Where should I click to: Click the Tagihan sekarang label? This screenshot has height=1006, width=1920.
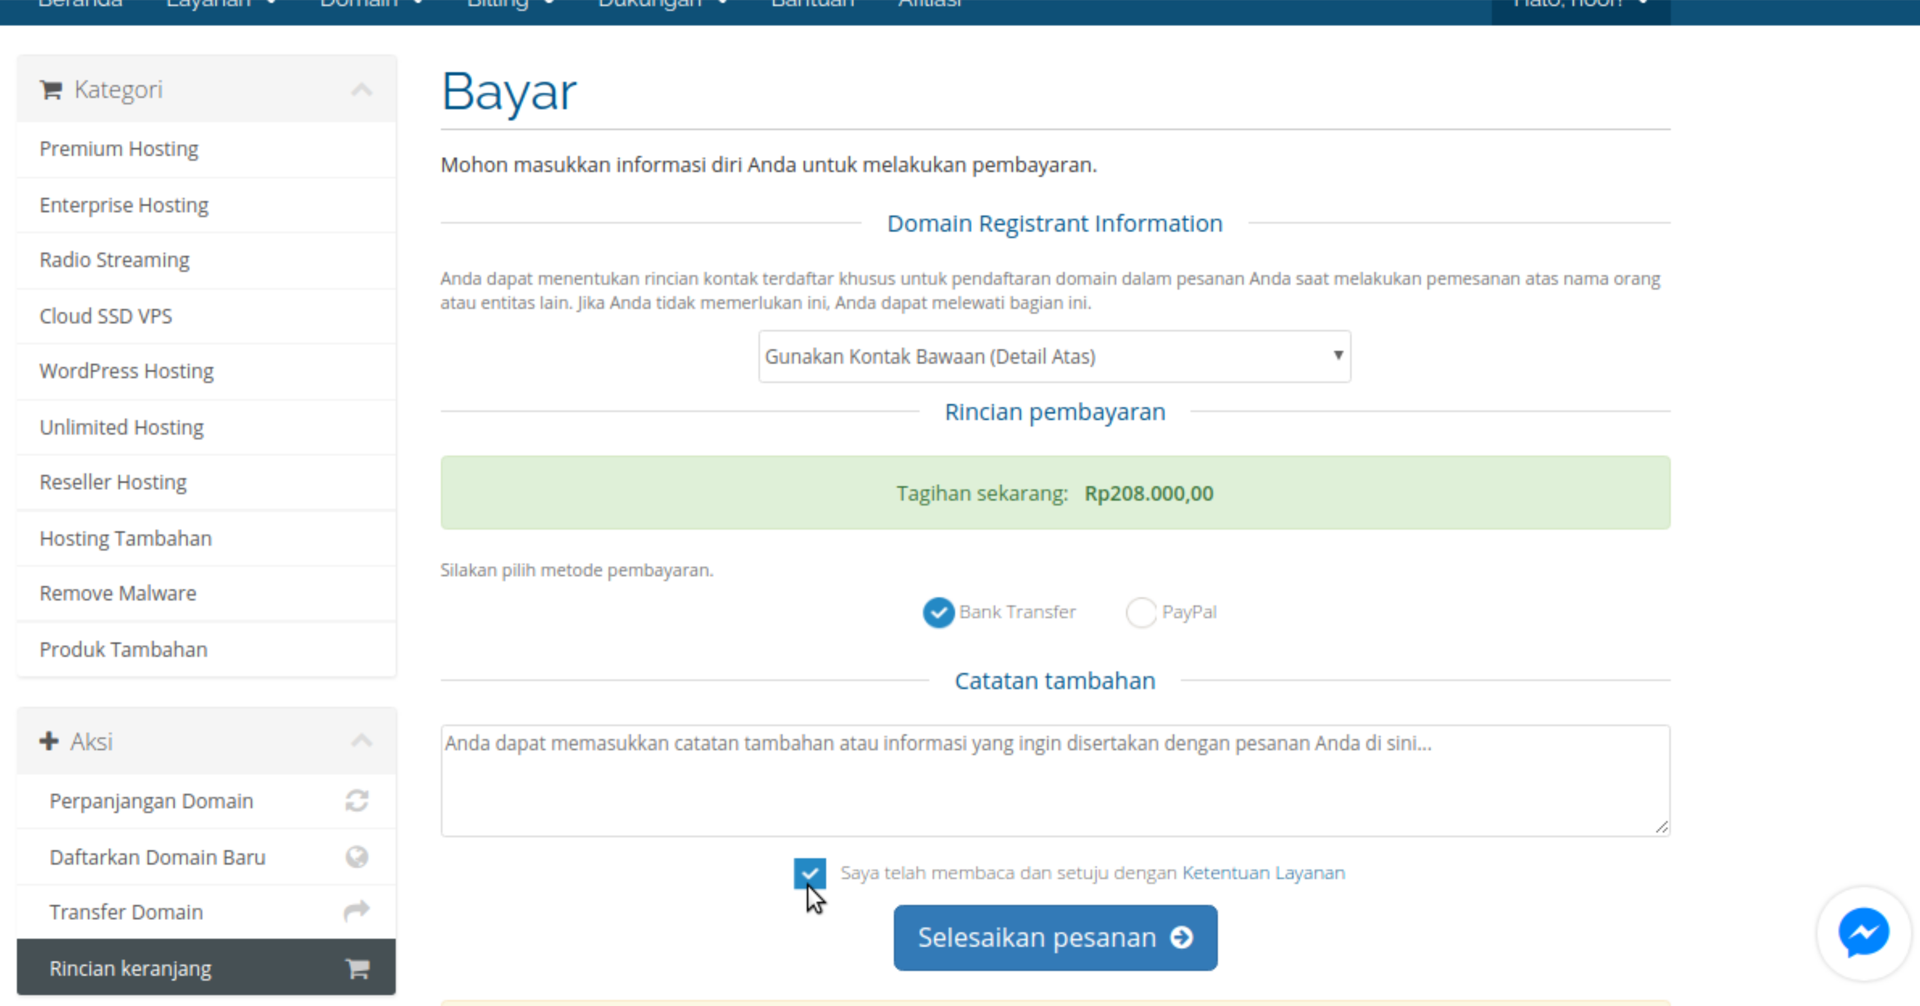point(981,493)
